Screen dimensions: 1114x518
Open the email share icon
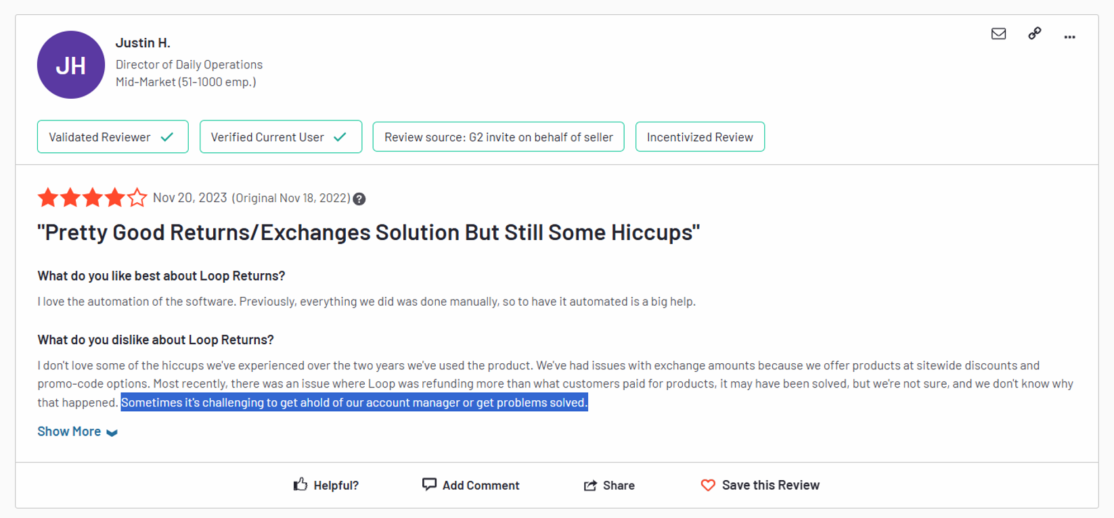coord(998,33)
